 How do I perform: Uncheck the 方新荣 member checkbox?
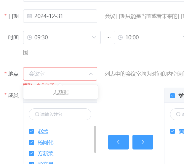31,153
